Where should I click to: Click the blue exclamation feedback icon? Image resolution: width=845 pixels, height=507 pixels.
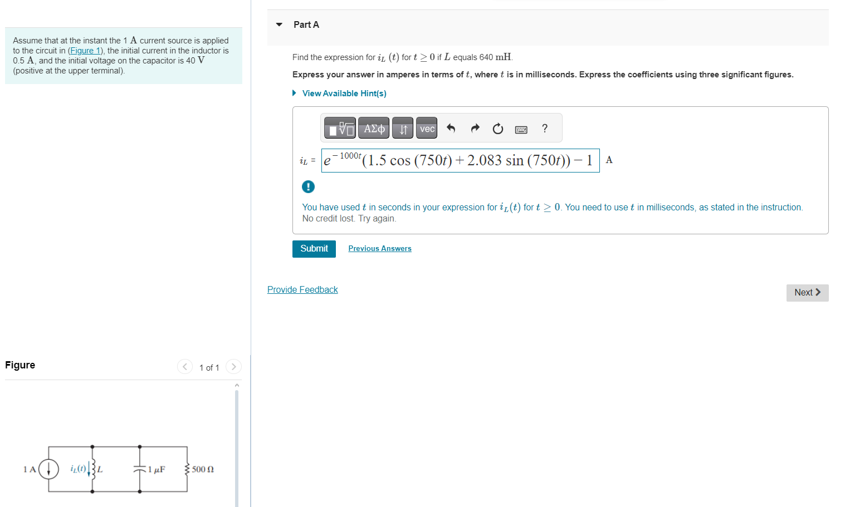click(308, 186)
